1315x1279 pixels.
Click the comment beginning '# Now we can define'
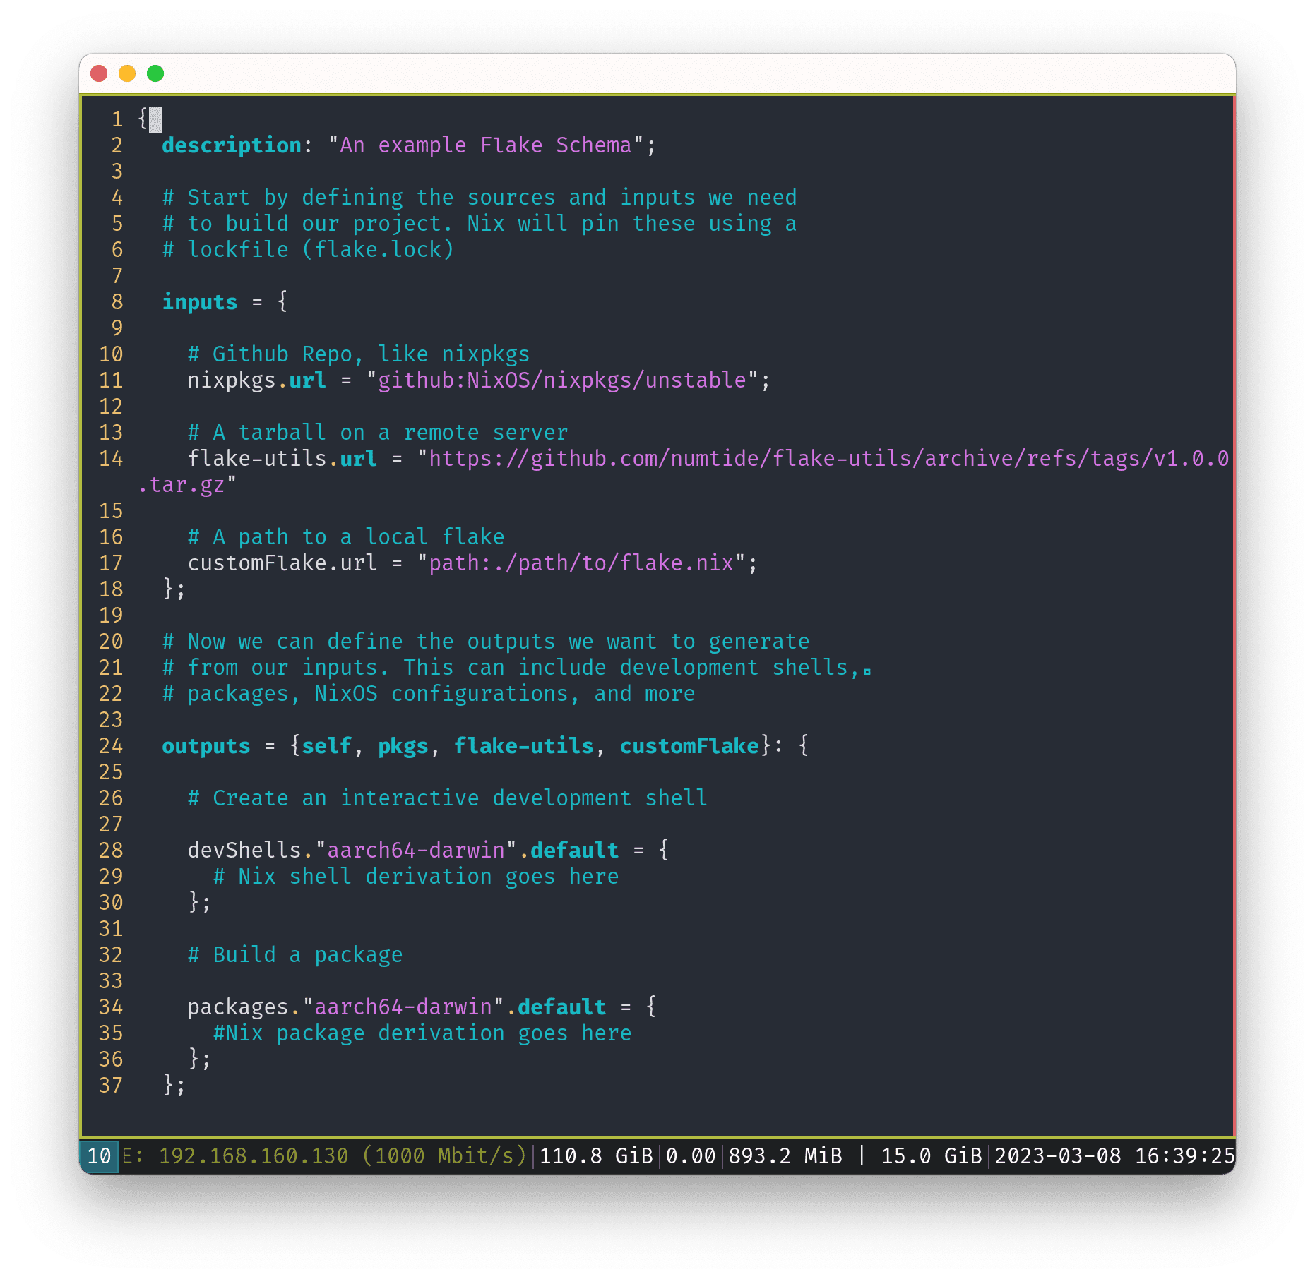486,642
